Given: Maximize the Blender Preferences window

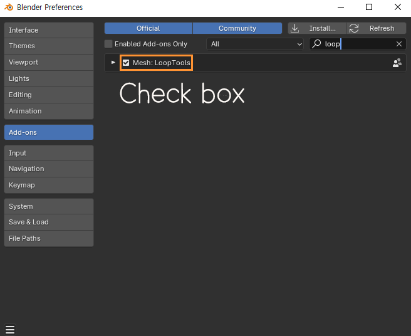Looking at the screenshot, I should [369, 7].
